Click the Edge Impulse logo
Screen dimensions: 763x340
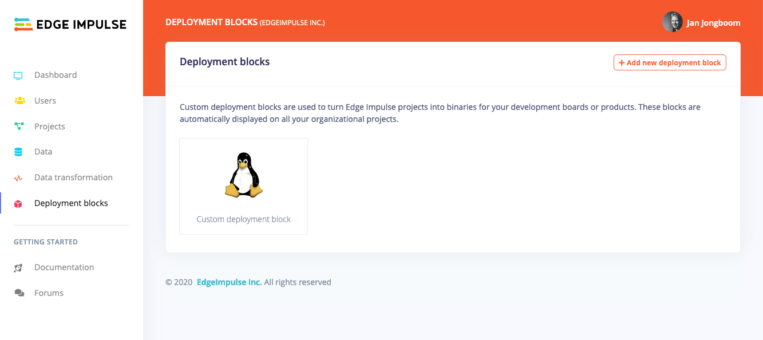pos(70,24)
